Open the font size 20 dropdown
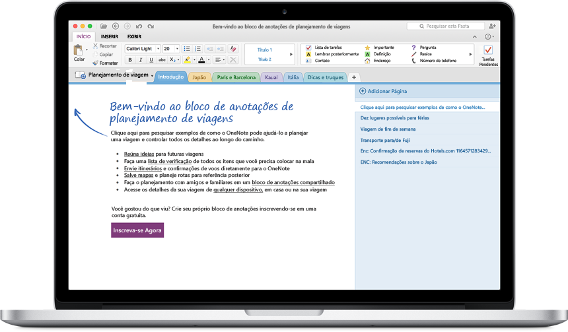This screenshot has width=568, height=332. pyautogui.click(x=171, y=49)
